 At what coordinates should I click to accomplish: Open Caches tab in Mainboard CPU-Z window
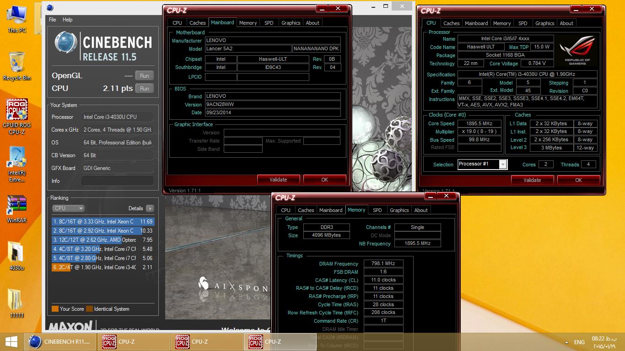pos(198,23)
